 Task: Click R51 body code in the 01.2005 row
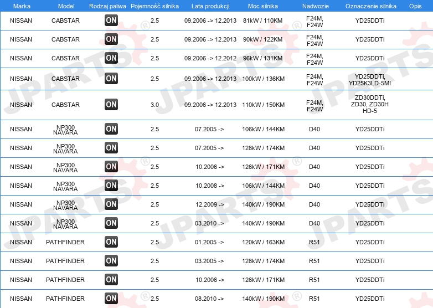(315, 242)
